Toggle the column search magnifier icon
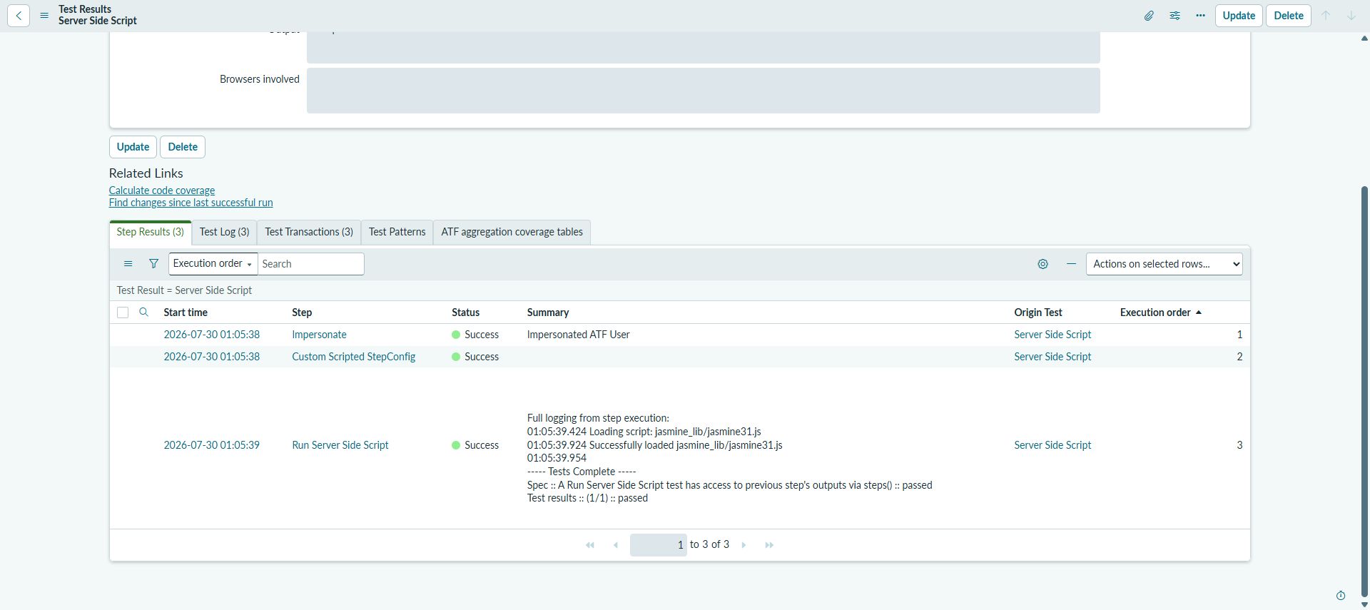This screenshot has width=1370, height=610. pos(143,312)
